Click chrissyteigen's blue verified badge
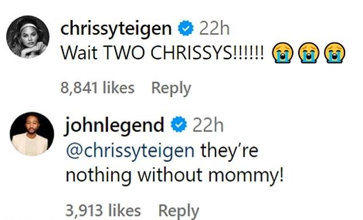 [x=186, y=28]
